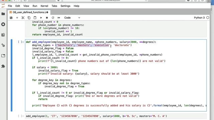
Task: Open the Run menu
Action: [x=35, y=6]
